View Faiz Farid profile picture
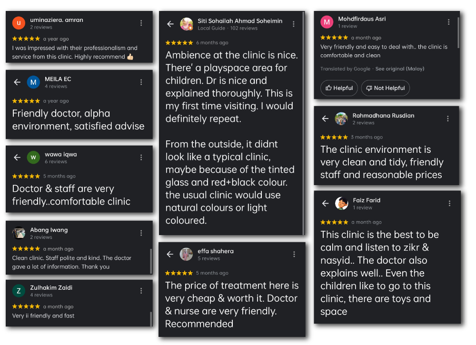The width and height of the screenshot is (476, 345). point(341,204)
